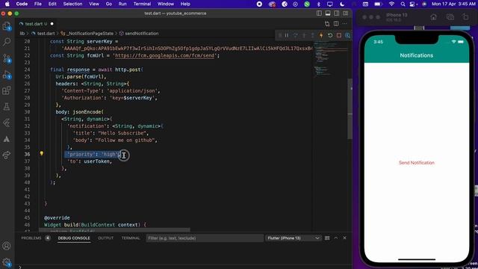This screenshot has width=478, height=269.
Task: Click the _NotificationPageState breadcrumb
Action: pyautogui.click(x=87, y=33)
